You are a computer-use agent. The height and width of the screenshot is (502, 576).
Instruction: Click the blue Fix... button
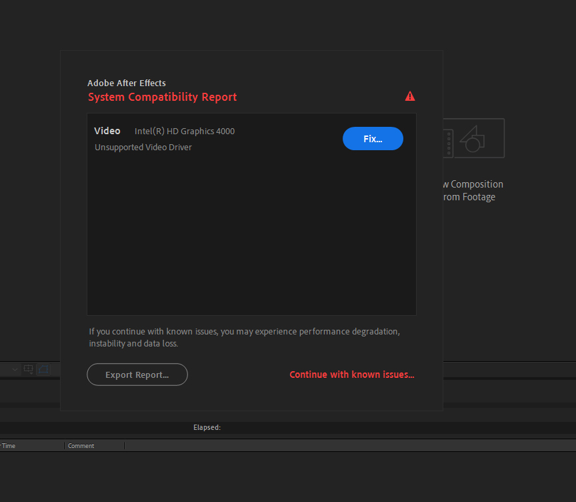[373, 139]
